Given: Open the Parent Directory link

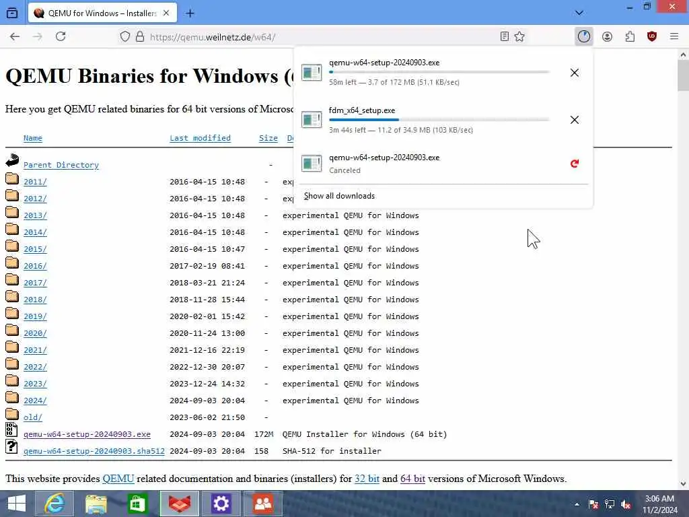Looking at the screenshot, I should 61,165.
